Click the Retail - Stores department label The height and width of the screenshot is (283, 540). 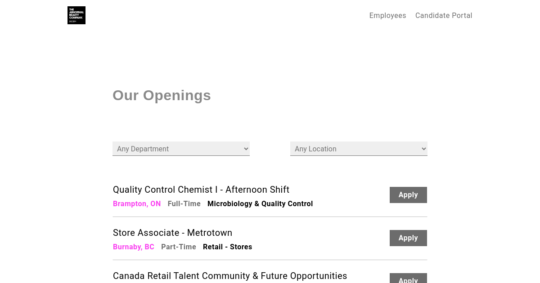(227, 247)
